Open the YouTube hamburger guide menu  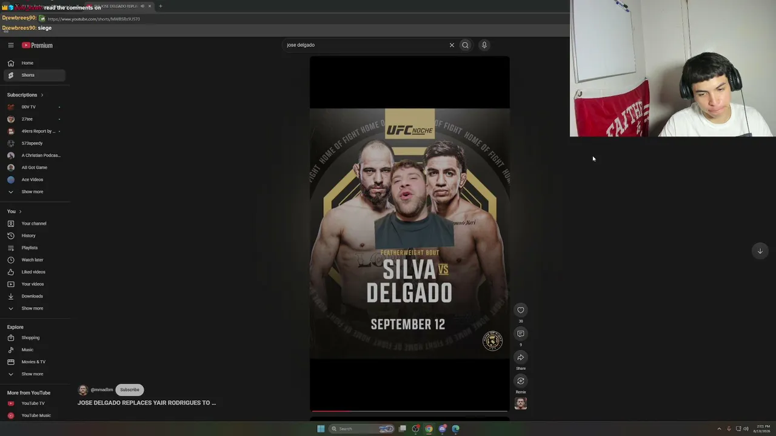click(11, 45)
